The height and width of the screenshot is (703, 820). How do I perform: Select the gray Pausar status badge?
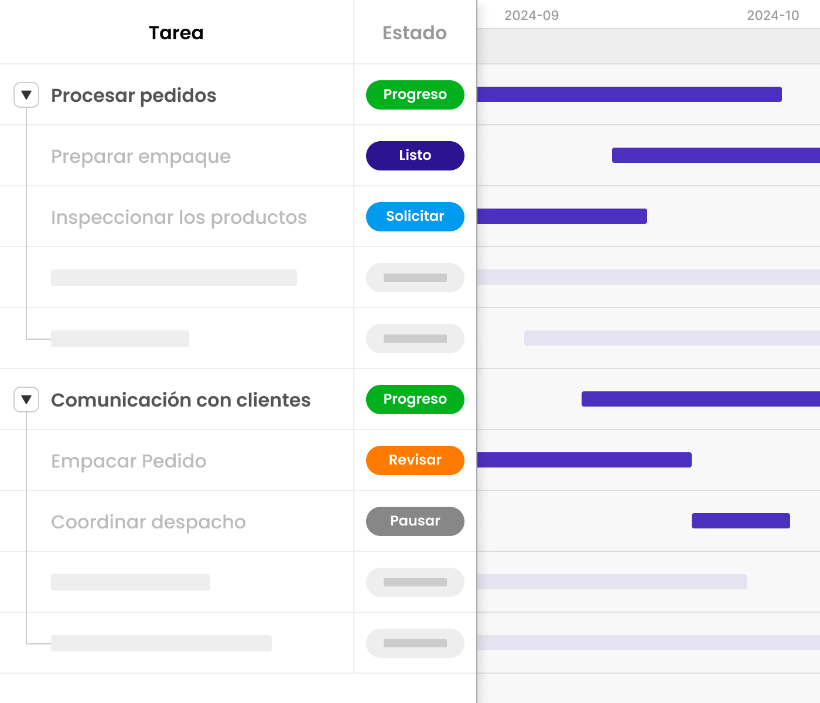[x=415, y=521]
